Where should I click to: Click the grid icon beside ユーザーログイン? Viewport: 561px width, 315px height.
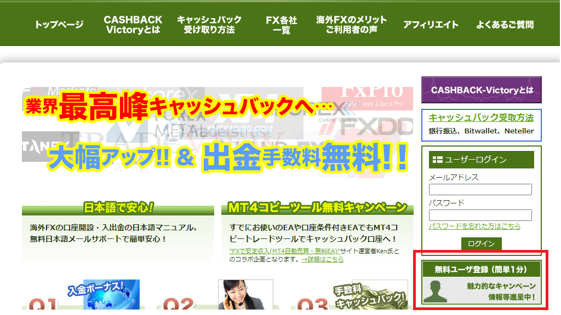437,160
